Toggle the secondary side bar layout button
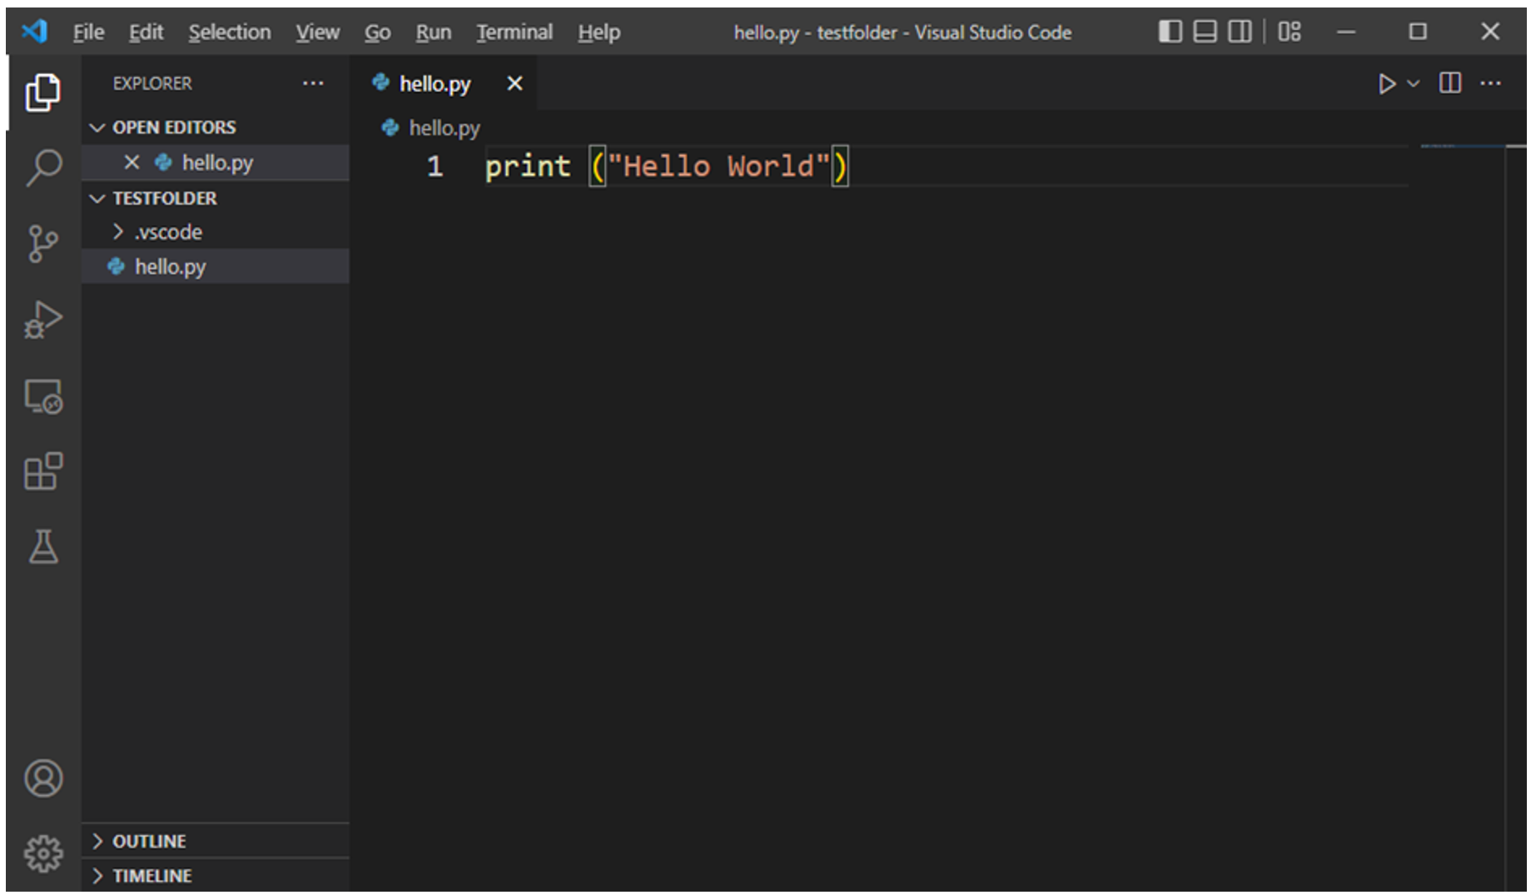Screen dimensions: 1531x895 (x=1240, y=32)
